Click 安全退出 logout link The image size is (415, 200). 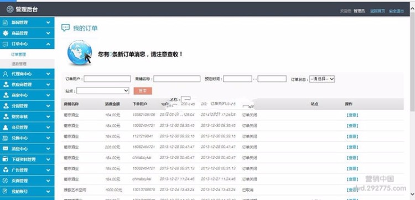click(397, 11)
